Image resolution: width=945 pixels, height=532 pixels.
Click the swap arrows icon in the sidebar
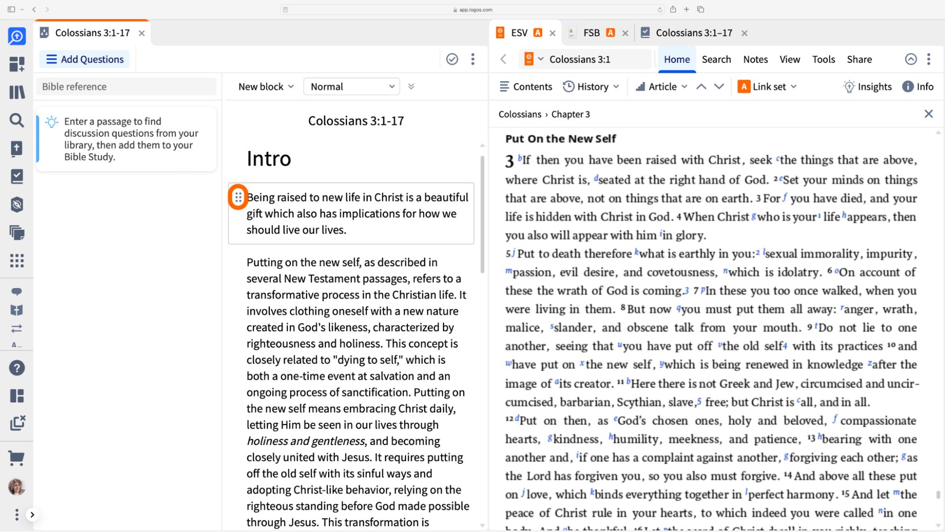click(17, 329)
